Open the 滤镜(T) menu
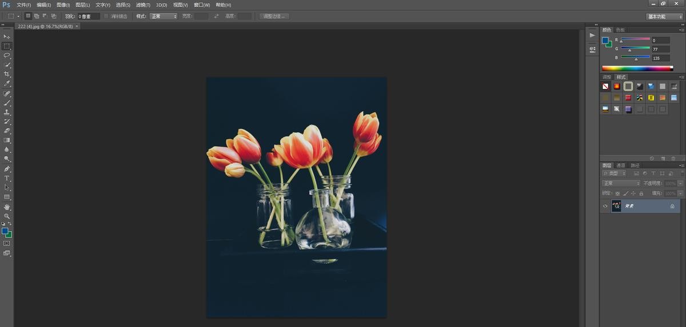Screen dimensions: 686x327 pos(143,5)
